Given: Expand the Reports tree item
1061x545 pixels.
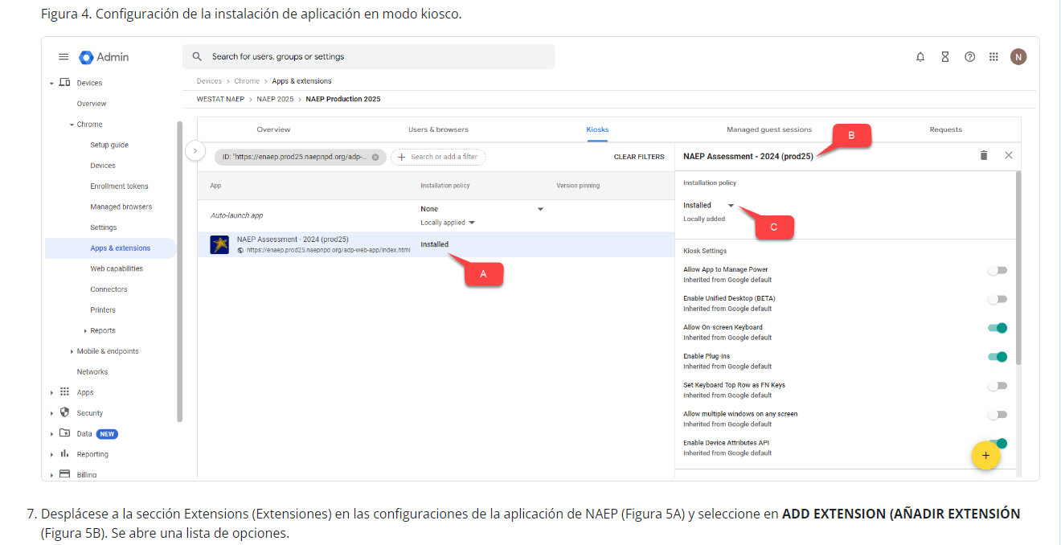Looking at the screenshot, I should [x=85, y=331].
